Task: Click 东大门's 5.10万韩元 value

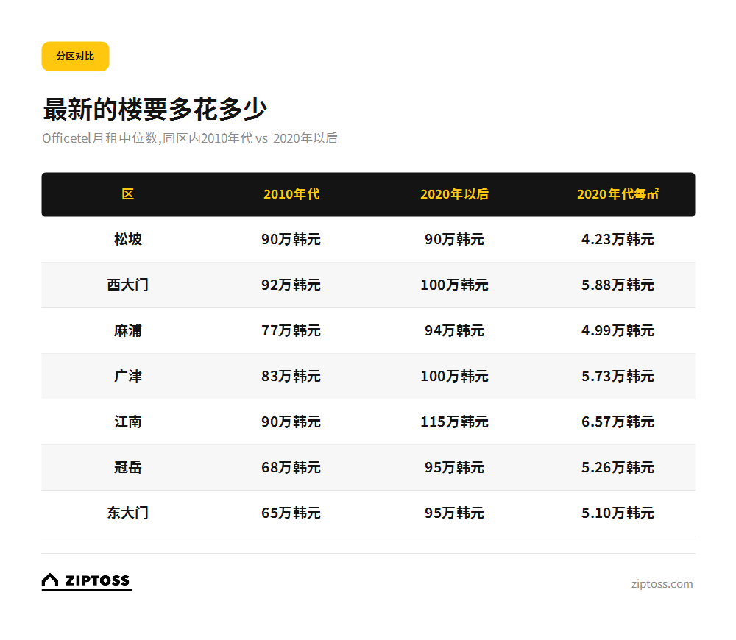Action: [618, 513]
